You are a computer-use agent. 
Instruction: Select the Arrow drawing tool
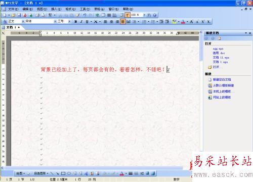pyautogui.click(x=58, y=173)
